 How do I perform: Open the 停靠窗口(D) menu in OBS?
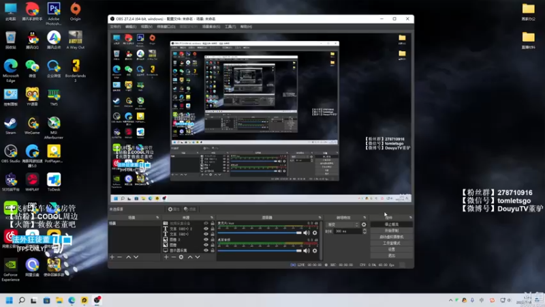point(166,27)
